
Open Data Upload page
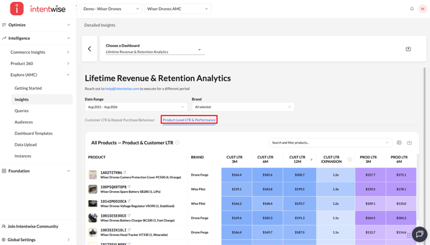[x=26, y=144]
